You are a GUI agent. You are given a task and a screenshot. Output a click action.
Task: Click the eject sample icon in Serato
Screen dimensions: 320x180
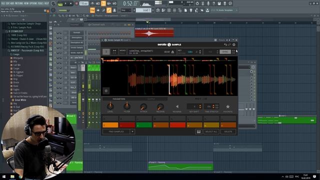(172, 52)
